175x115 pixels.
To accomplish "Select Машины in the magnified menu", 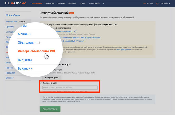I will [25, 34].
